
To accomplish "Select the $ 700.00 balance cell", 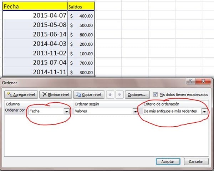I will (x=81, y=63).
